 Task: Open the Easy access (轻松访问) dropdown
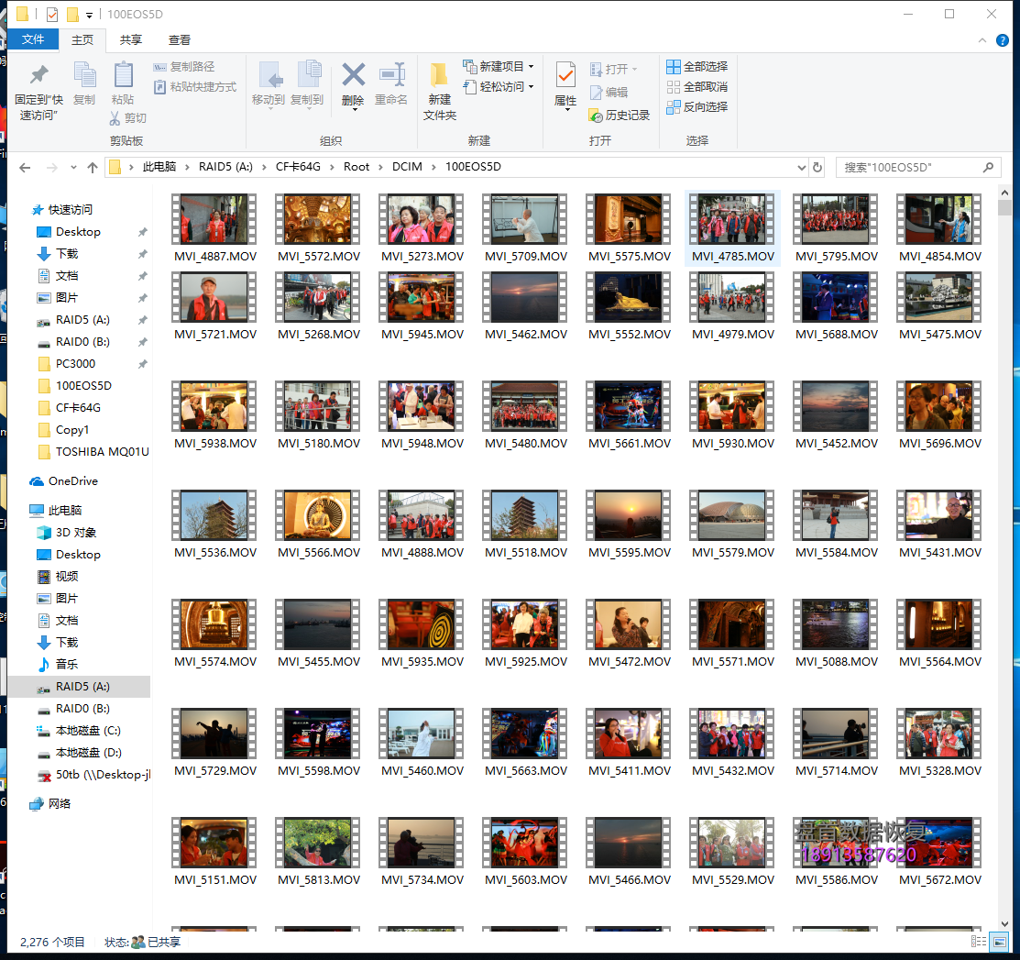coord(531,87)
